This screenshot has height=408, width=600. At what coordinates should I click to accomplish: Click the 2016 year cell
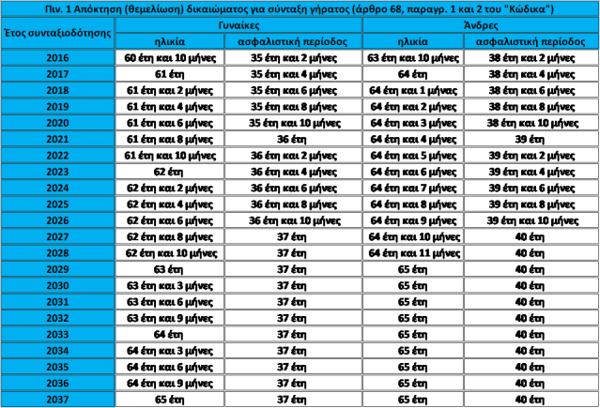coord(57,57)
